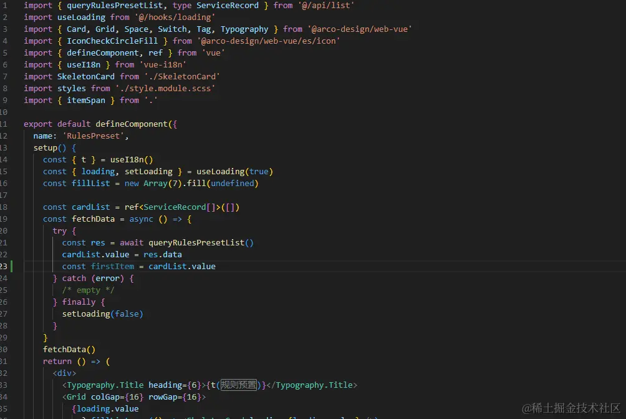Click the return keyword
626x419 pixels.
(x=57, y=362)
